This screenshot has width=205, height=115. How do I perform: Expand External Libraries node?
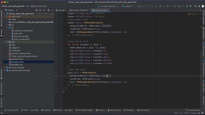click(x=4, y=67)
